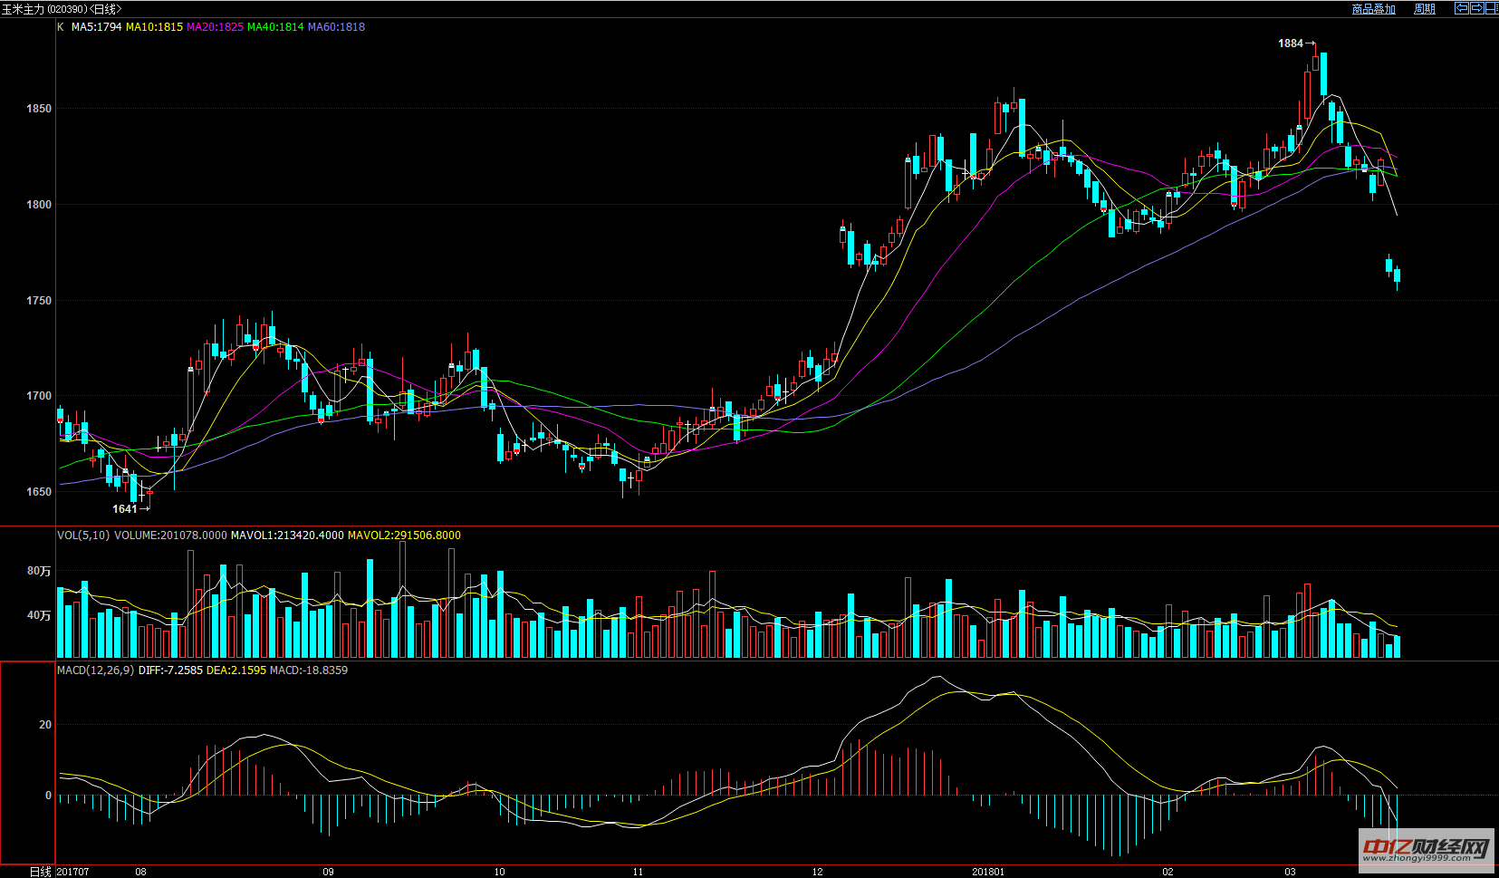Screen dimensions: 1499x878
Task: Click the K label before MA5
Action: [61, 27]
